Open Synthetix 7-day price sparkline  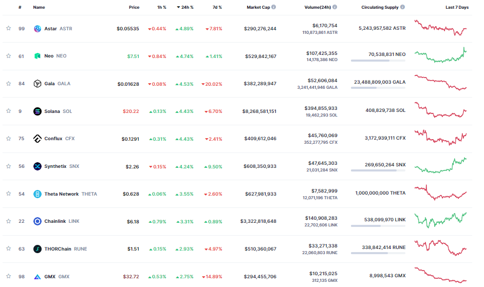440,165
